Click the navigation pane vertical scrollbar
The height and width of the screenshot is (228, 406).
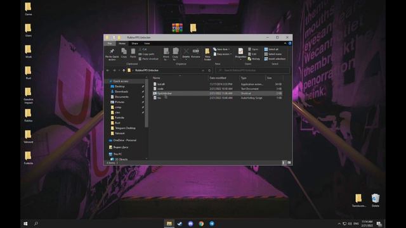[147, 103]
